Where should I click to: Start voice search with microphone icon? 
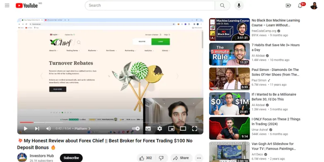click(239, 5)
